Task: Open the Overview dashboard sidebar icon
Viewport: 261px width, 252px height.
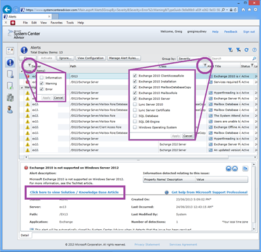Action: tap(10, 51)
